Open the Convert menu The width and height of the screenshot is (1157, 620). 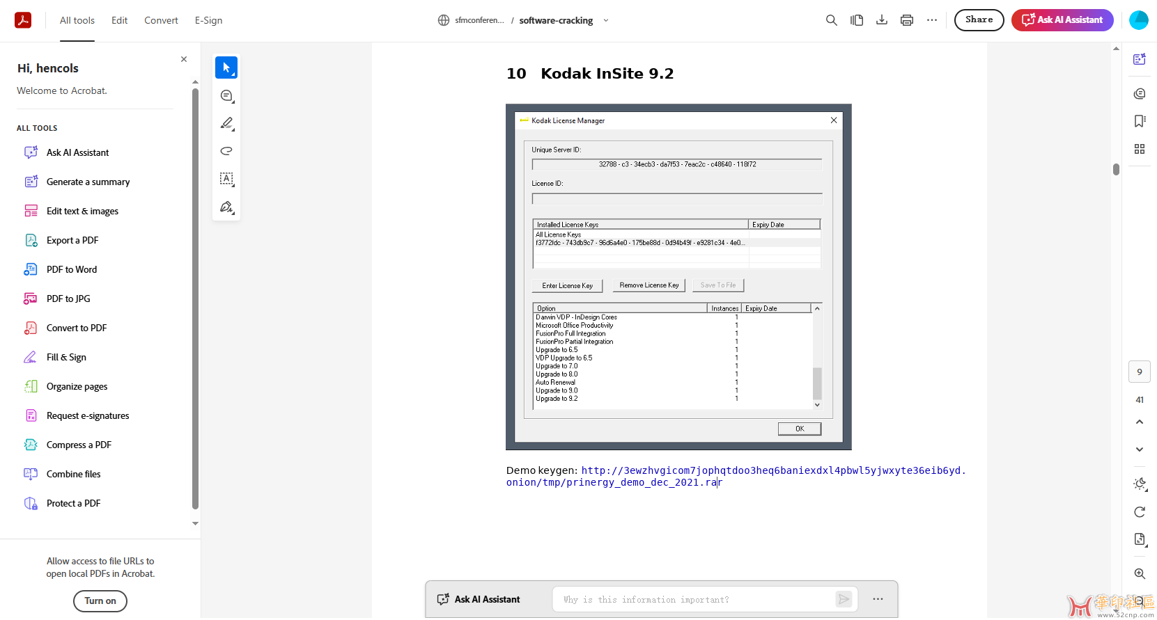161,20
